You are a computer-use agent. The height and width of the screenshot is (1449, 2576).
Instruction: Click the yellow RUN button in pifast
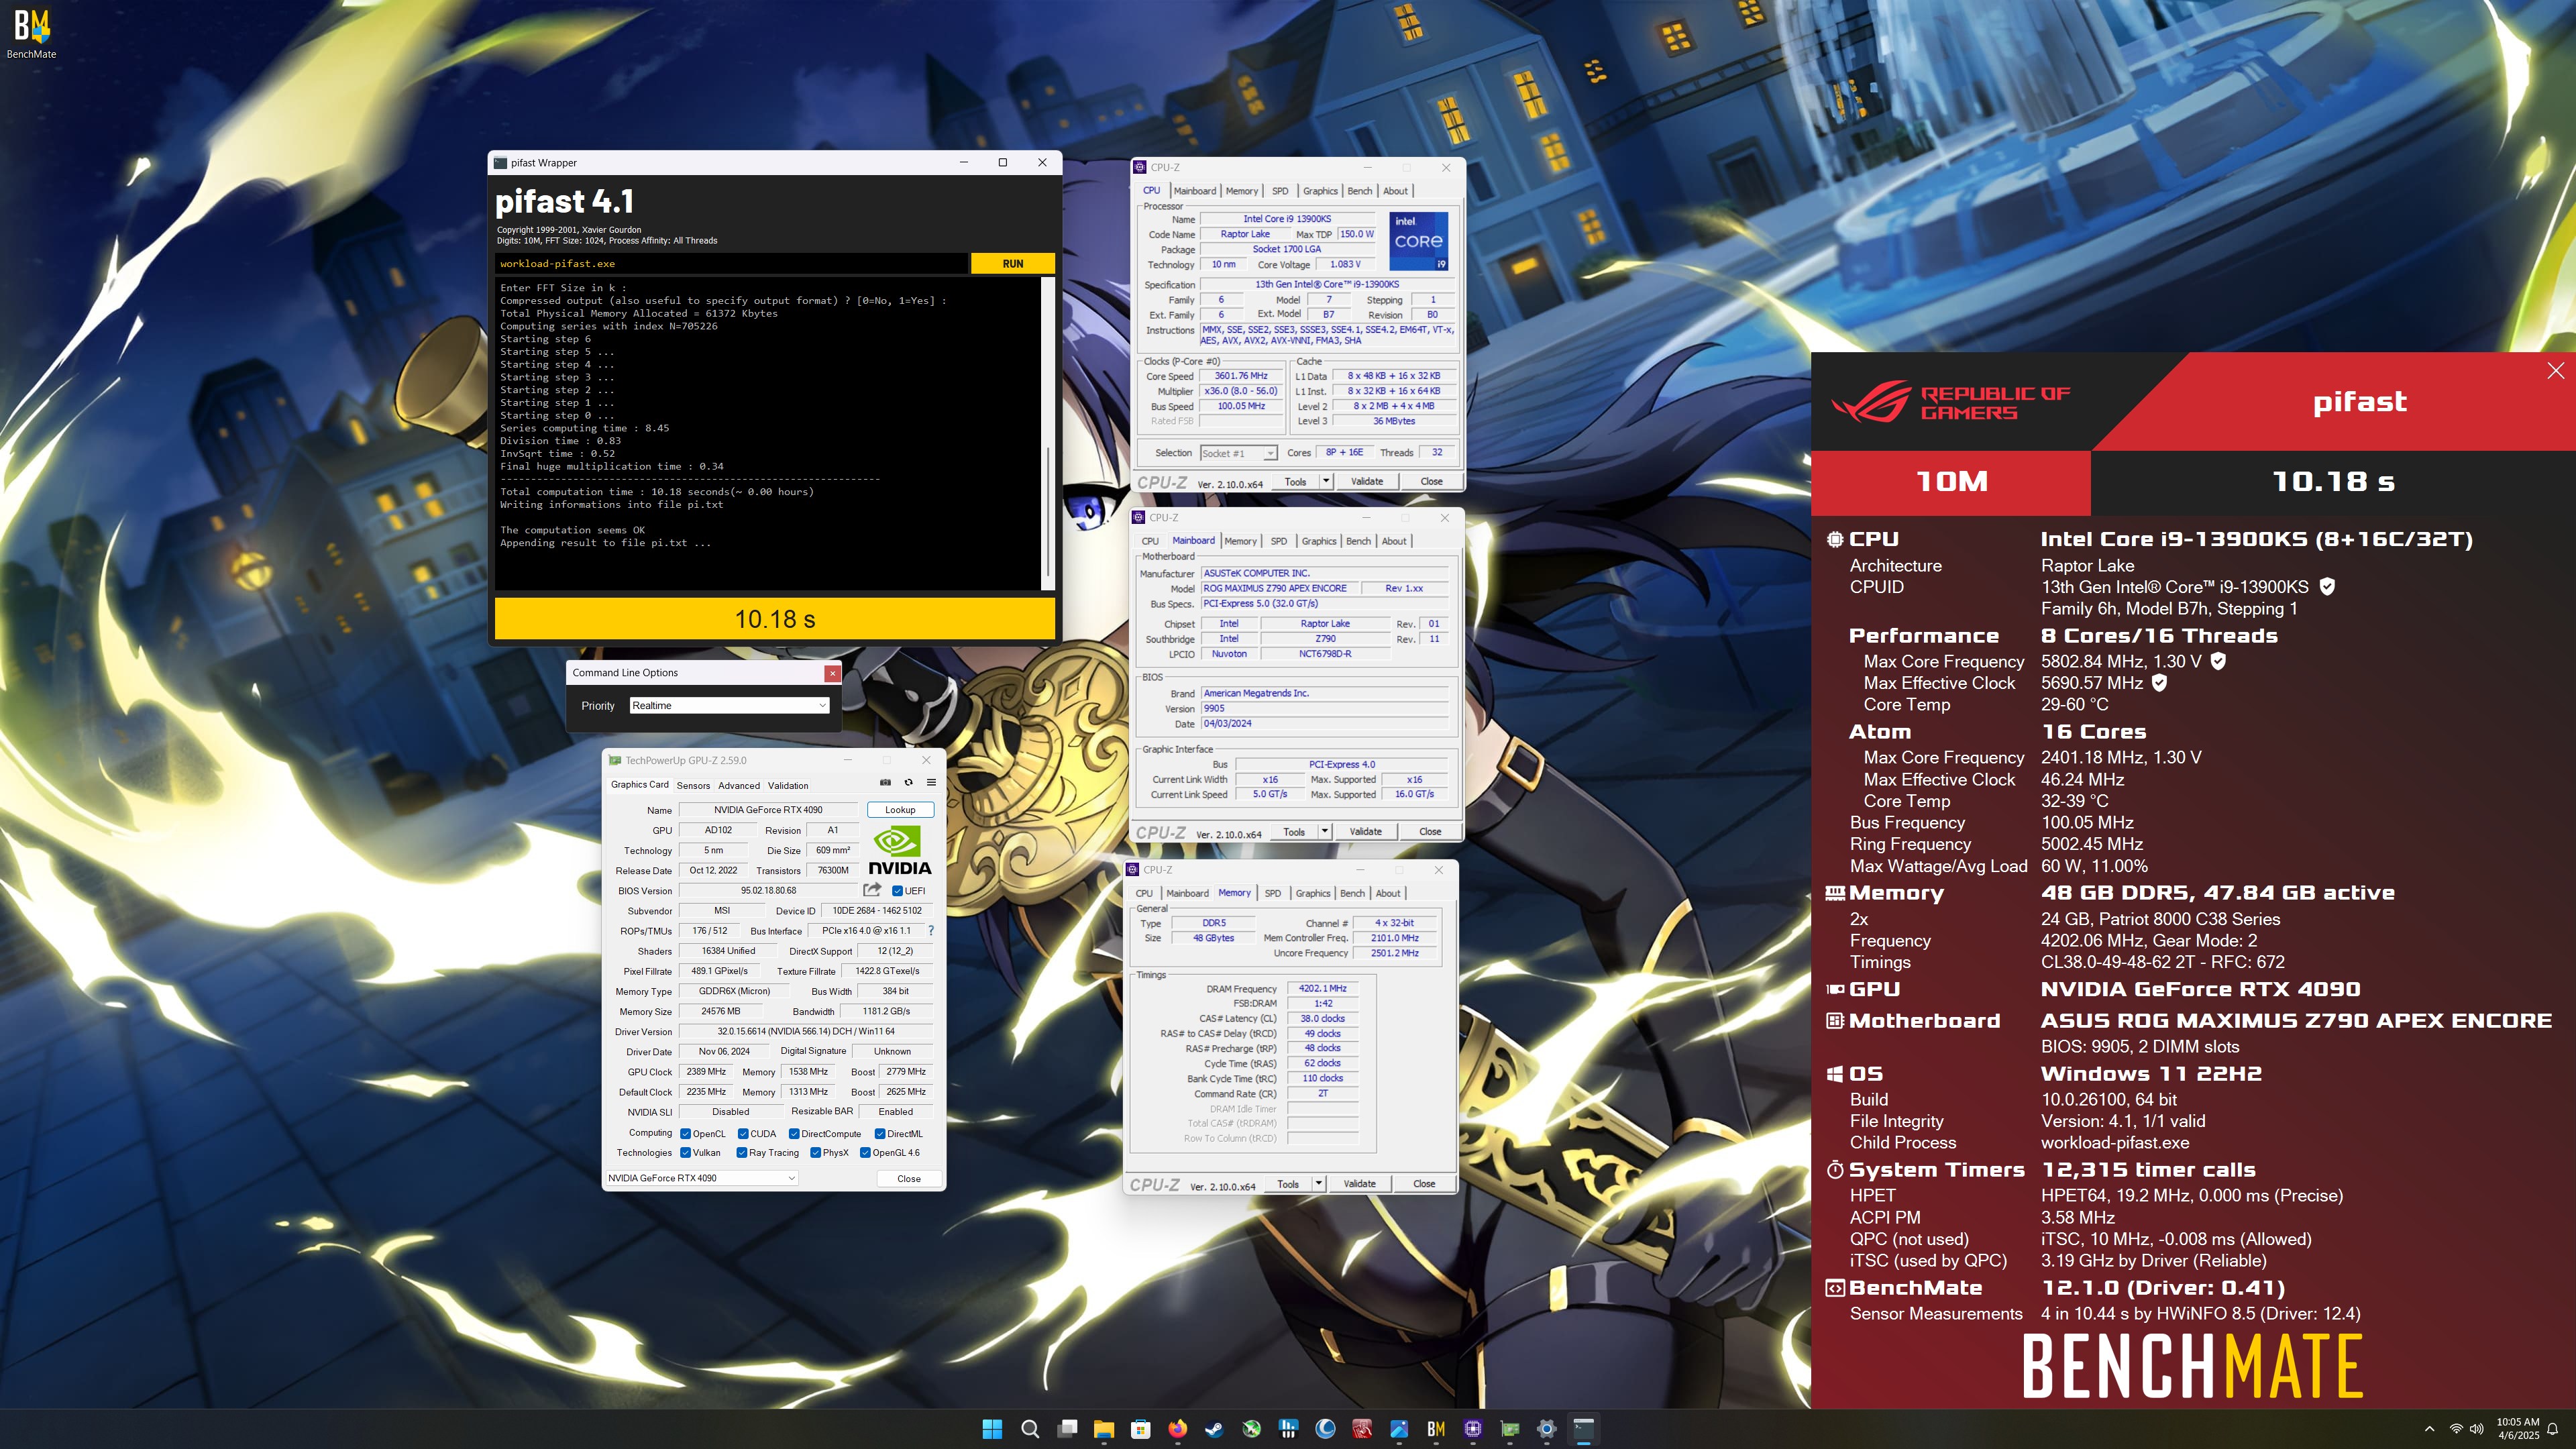[x=1012, y=264]
